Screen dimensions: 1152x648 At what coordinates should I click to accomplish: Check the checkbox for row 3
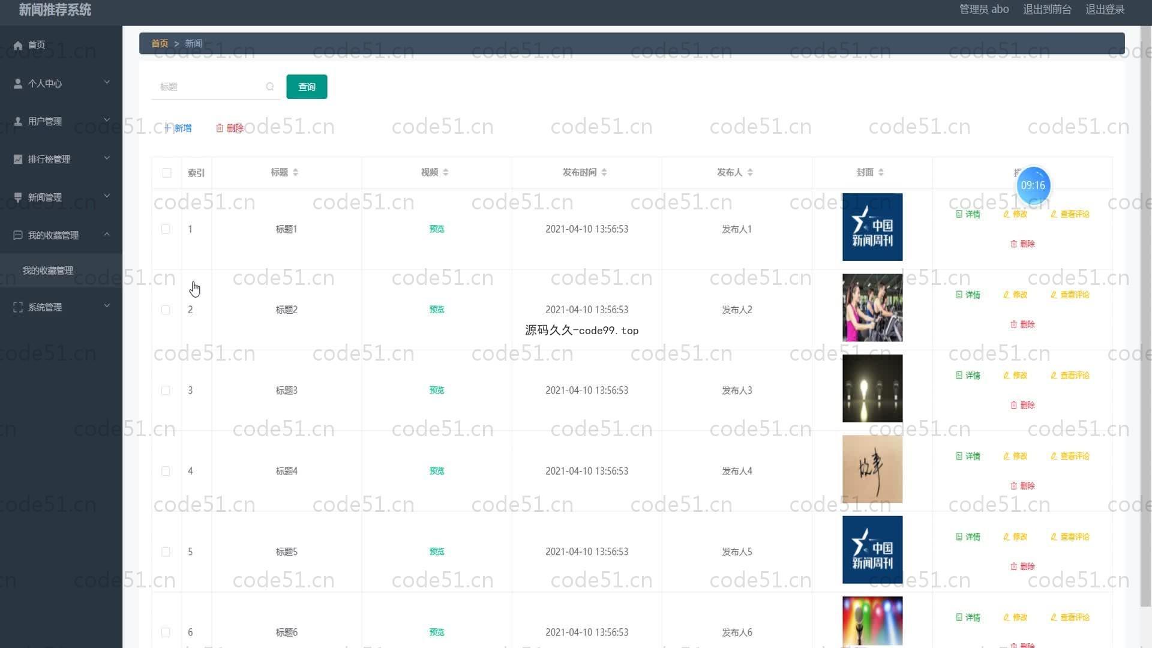(166, 391)
